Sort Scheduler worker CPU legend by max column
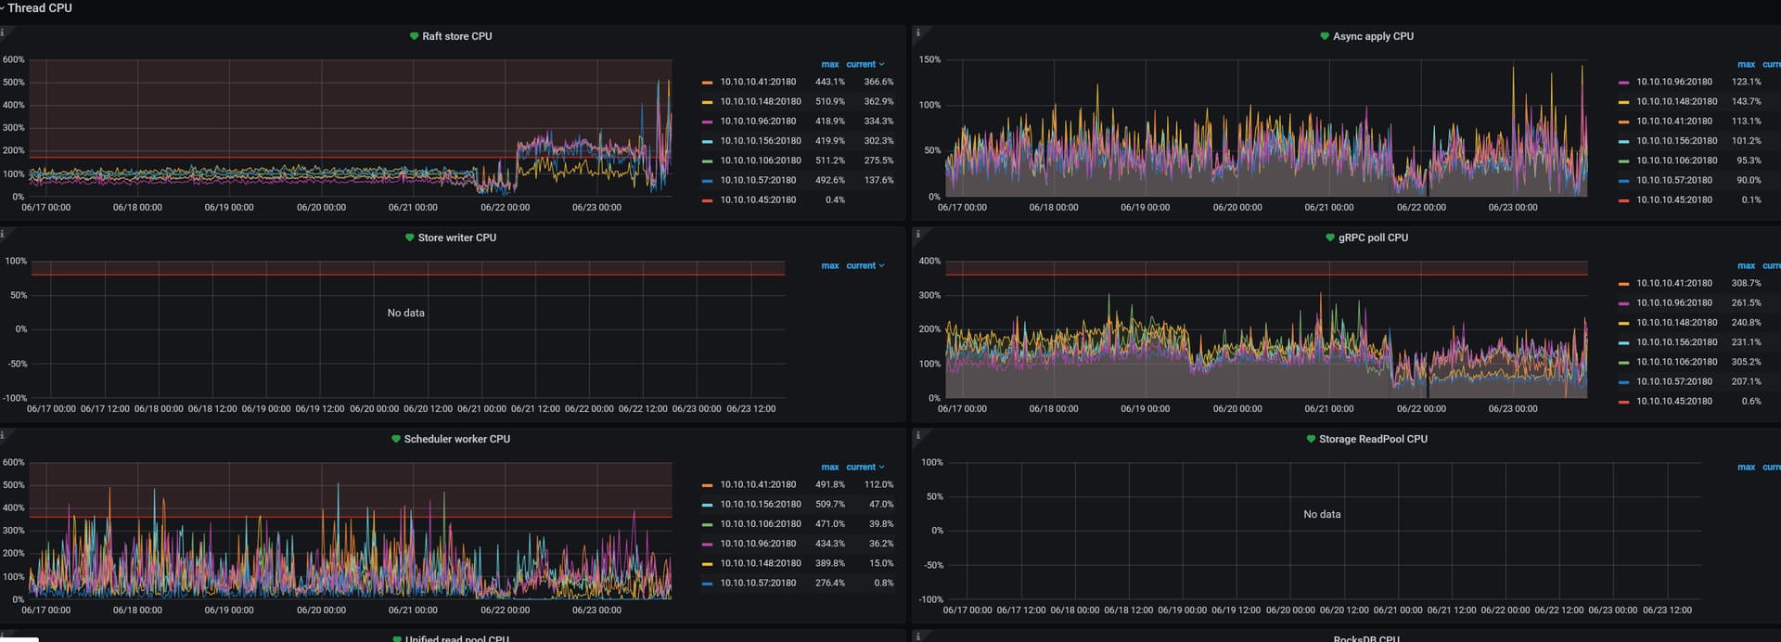The height and width of the screenshot is (642, 1781). coord(829,467)
